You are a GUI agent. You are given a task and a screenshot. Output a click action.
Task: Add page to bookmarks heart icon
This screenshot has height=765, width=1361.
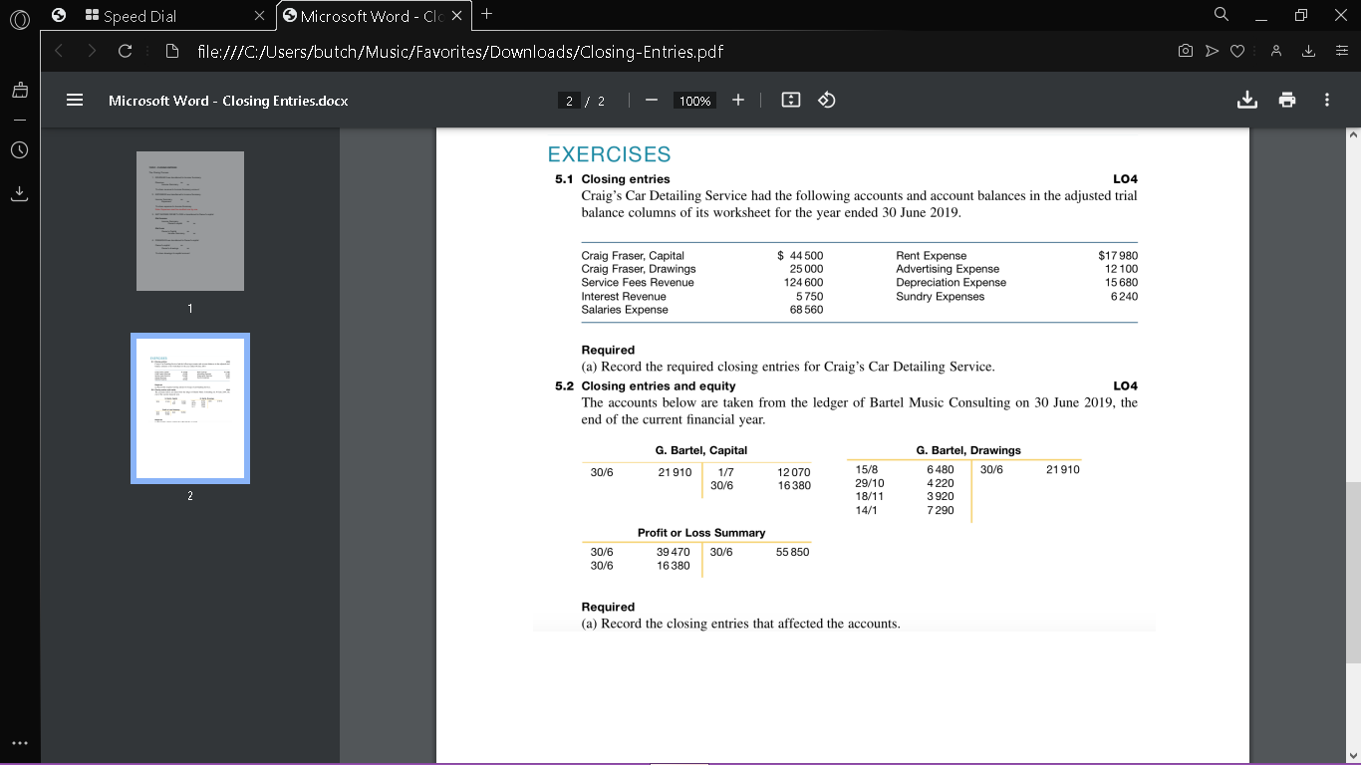coord(1237,52)
